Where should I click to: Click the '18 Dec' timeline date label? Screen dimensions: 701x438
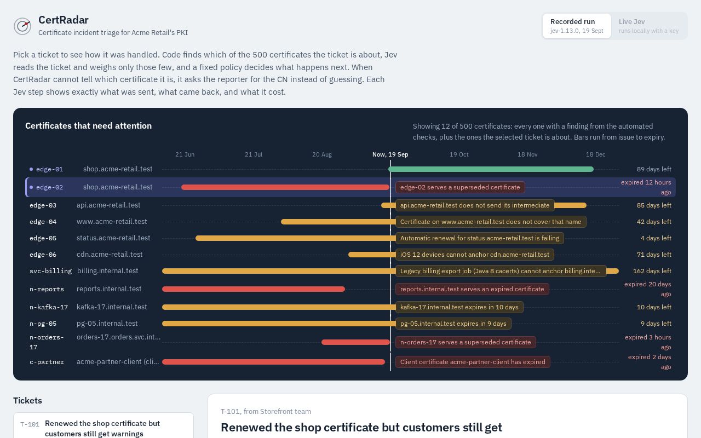pos(595,154)
